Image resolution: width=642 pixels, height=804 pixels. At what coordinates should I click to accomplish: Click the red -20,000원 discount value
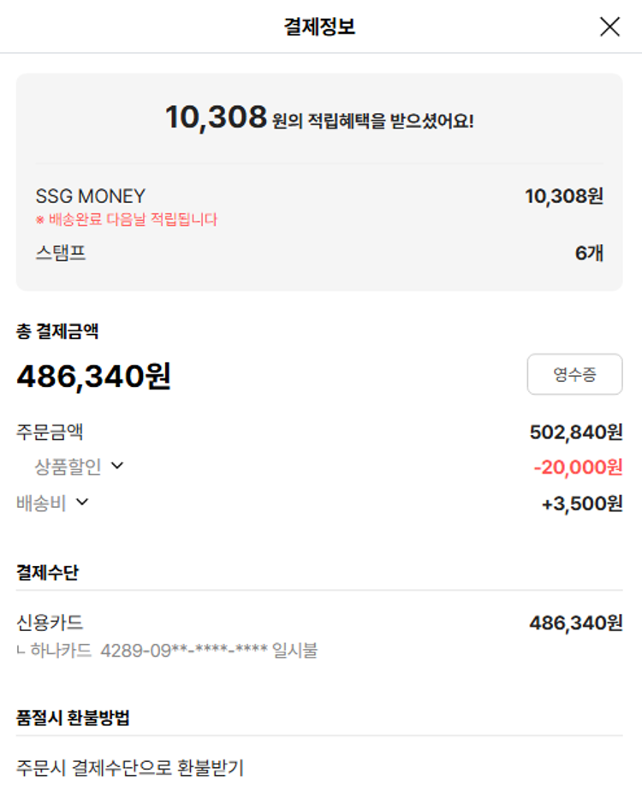coord(578,468)
